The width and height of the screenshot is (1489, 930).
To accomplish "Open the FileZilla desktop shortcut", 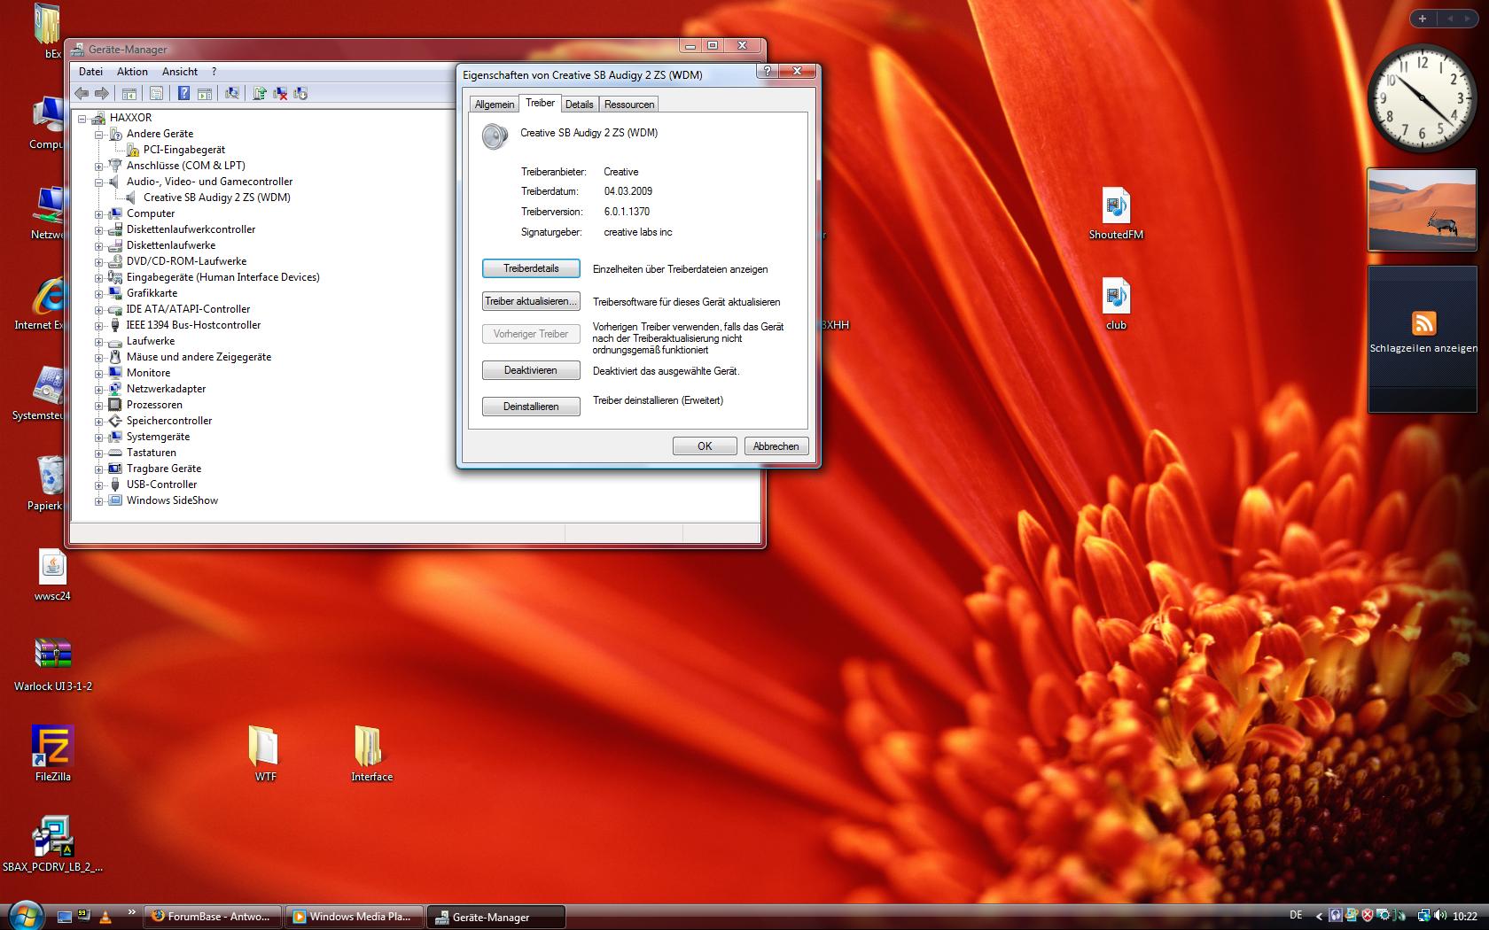I will (x=52, y=754).
